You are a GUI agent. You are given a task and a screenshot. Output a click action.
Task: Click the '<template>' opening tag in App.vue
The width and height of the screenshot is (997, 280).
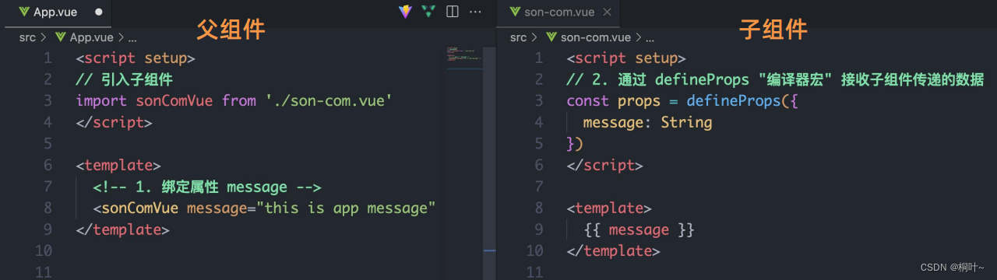point(118,165)
